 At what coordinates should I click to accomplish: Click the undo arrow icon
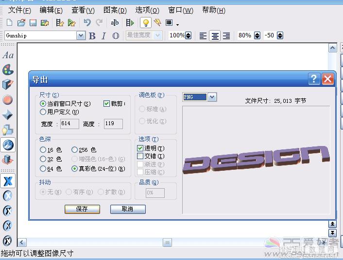87,22
